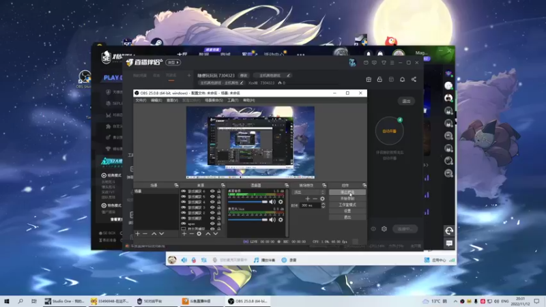
Task: Remove the scene transition with the minus icon
Action: pyautogui.click(x=315, y=199)
